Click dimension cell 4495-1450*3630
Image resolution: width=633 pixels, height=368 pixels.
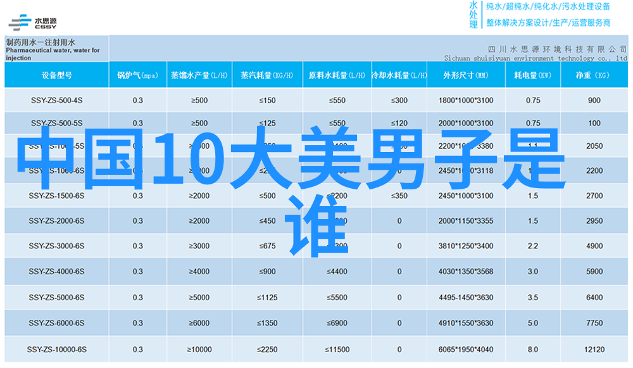pos(466,298)
